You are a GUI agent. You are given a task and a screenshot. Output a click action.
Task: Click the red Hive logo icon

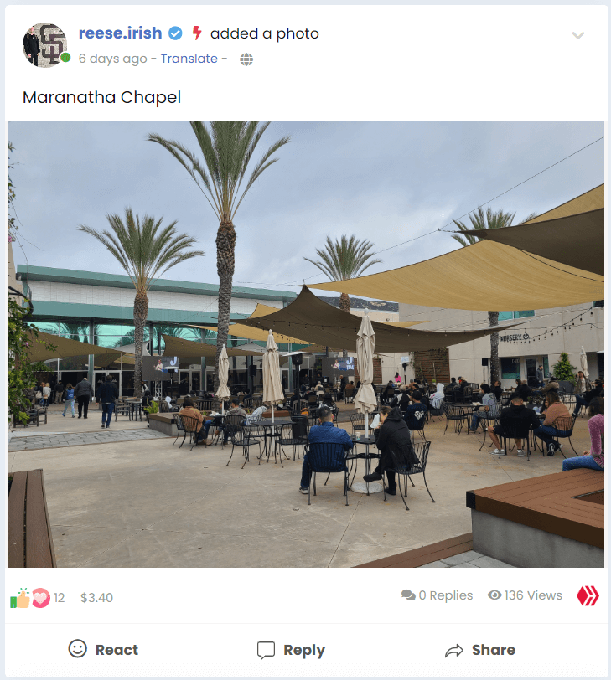pos(588,596)
